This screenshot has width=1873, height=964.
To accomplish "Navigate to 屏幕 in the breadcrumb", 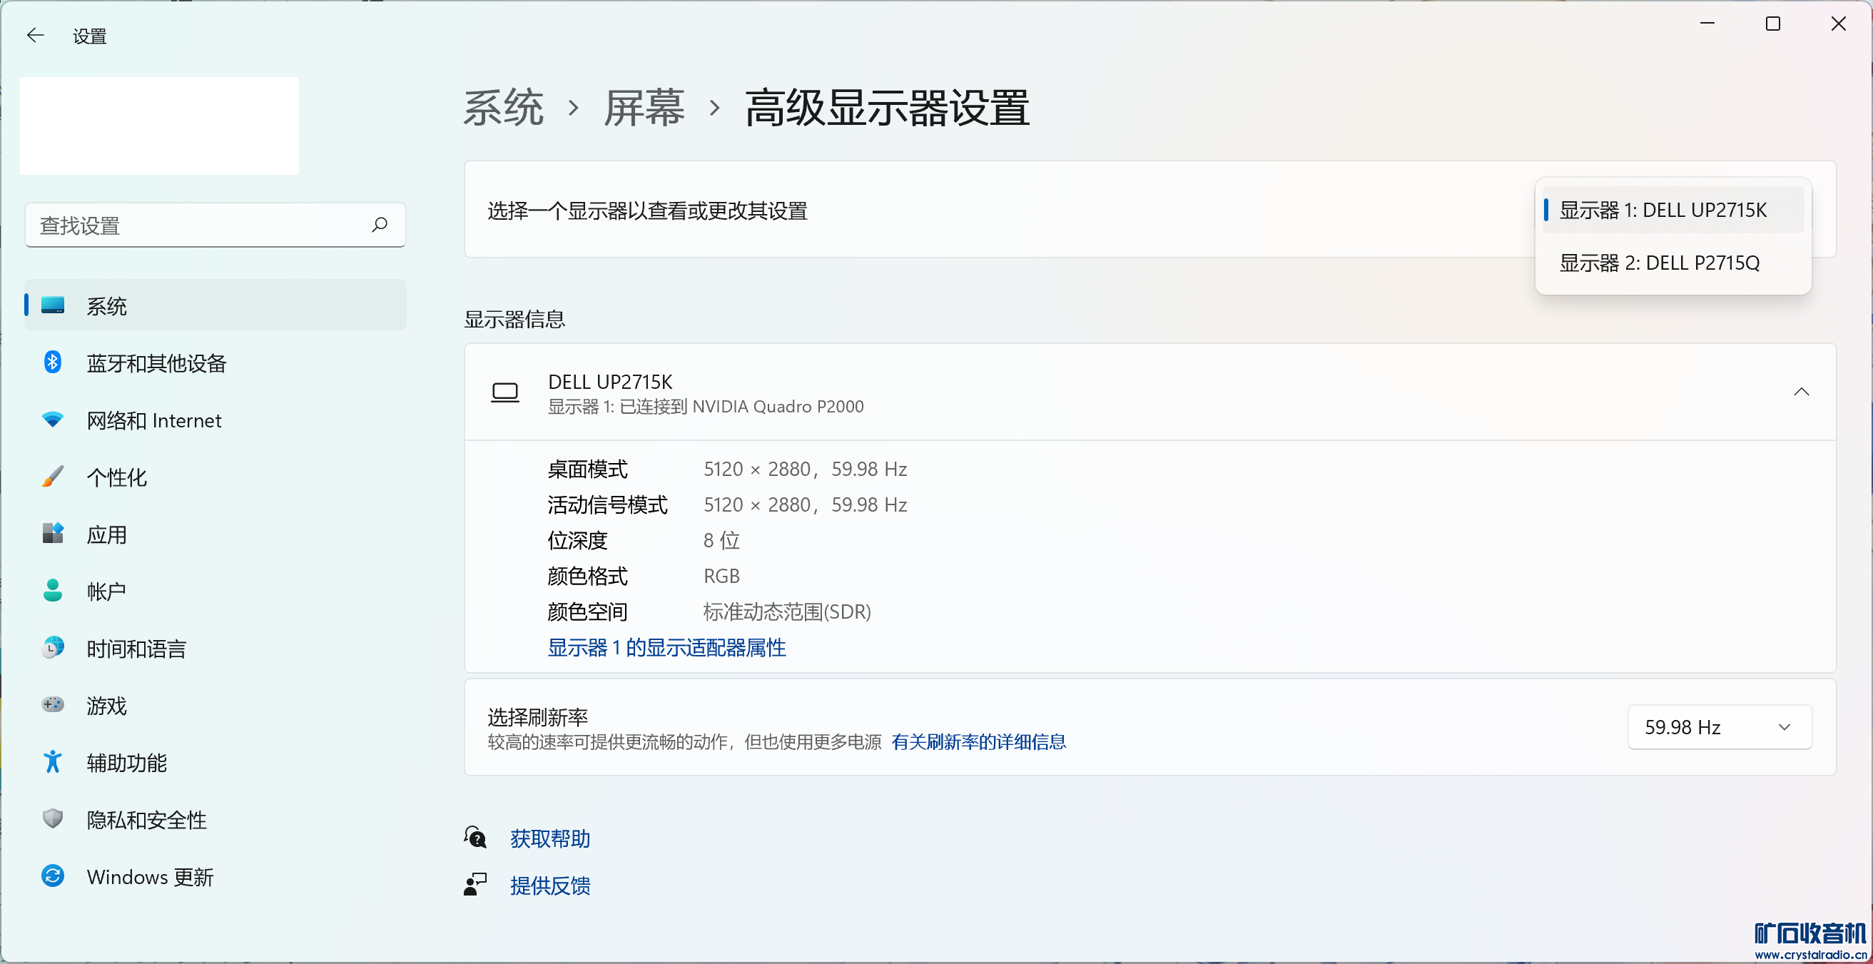I will [644, 108].
